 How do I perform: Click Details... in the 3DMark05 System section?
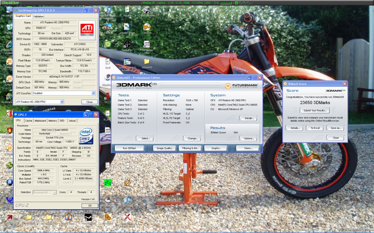coord(249,118)
